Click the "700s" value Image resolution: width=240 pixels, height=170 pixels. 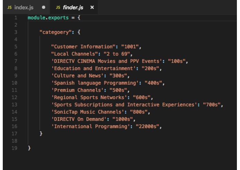click(212, 105)
